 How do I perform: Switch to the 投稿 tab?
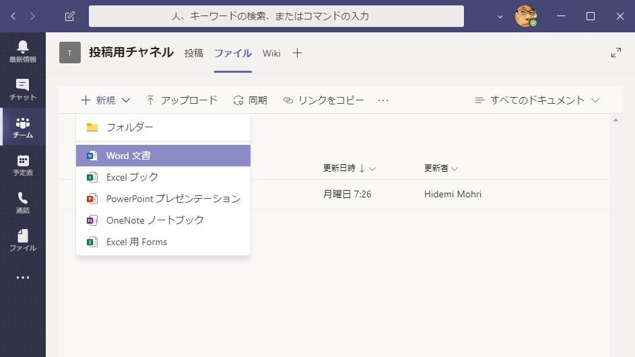(193, 53)
